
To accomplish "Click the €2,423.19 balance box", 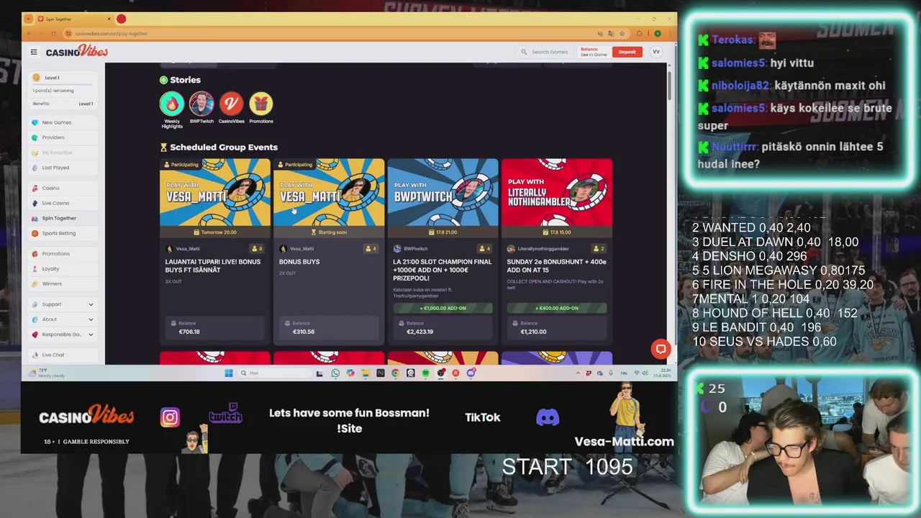I will (443, 327).
